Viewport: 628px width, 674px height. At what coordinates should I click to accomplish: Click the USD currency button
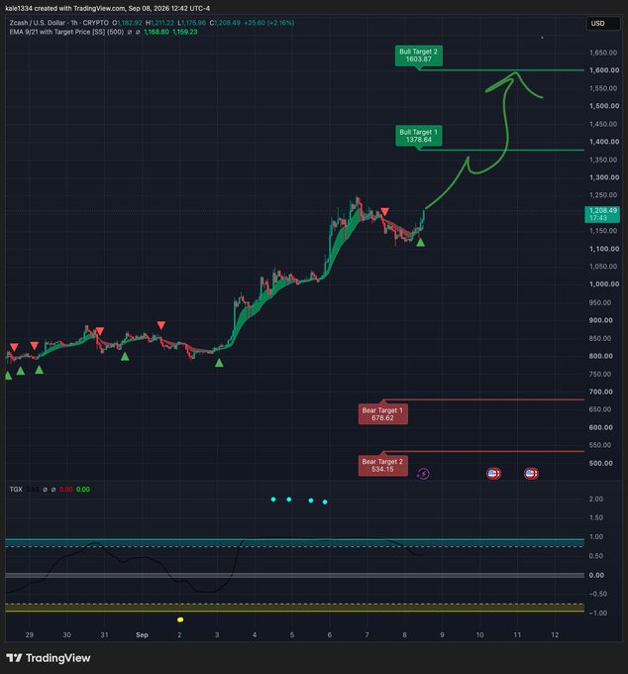click(x=603, y=23)
